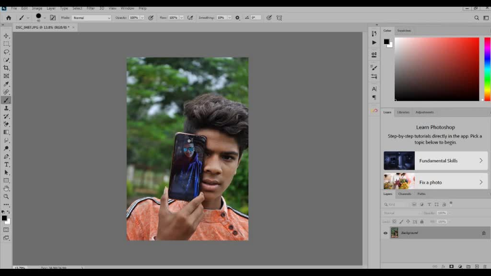This screenshot has height=276, width=491.
Task: Open the History panel icon
Action: click(374, 34)
